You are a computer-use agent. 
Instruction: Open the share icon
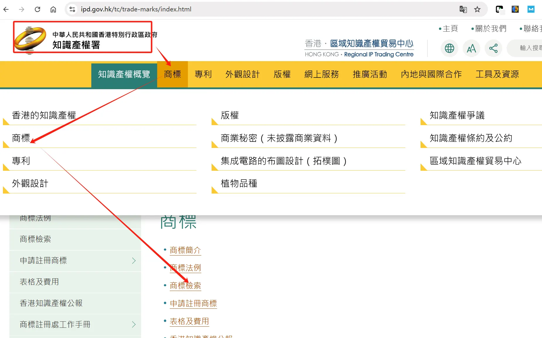[x=493, y=48]
